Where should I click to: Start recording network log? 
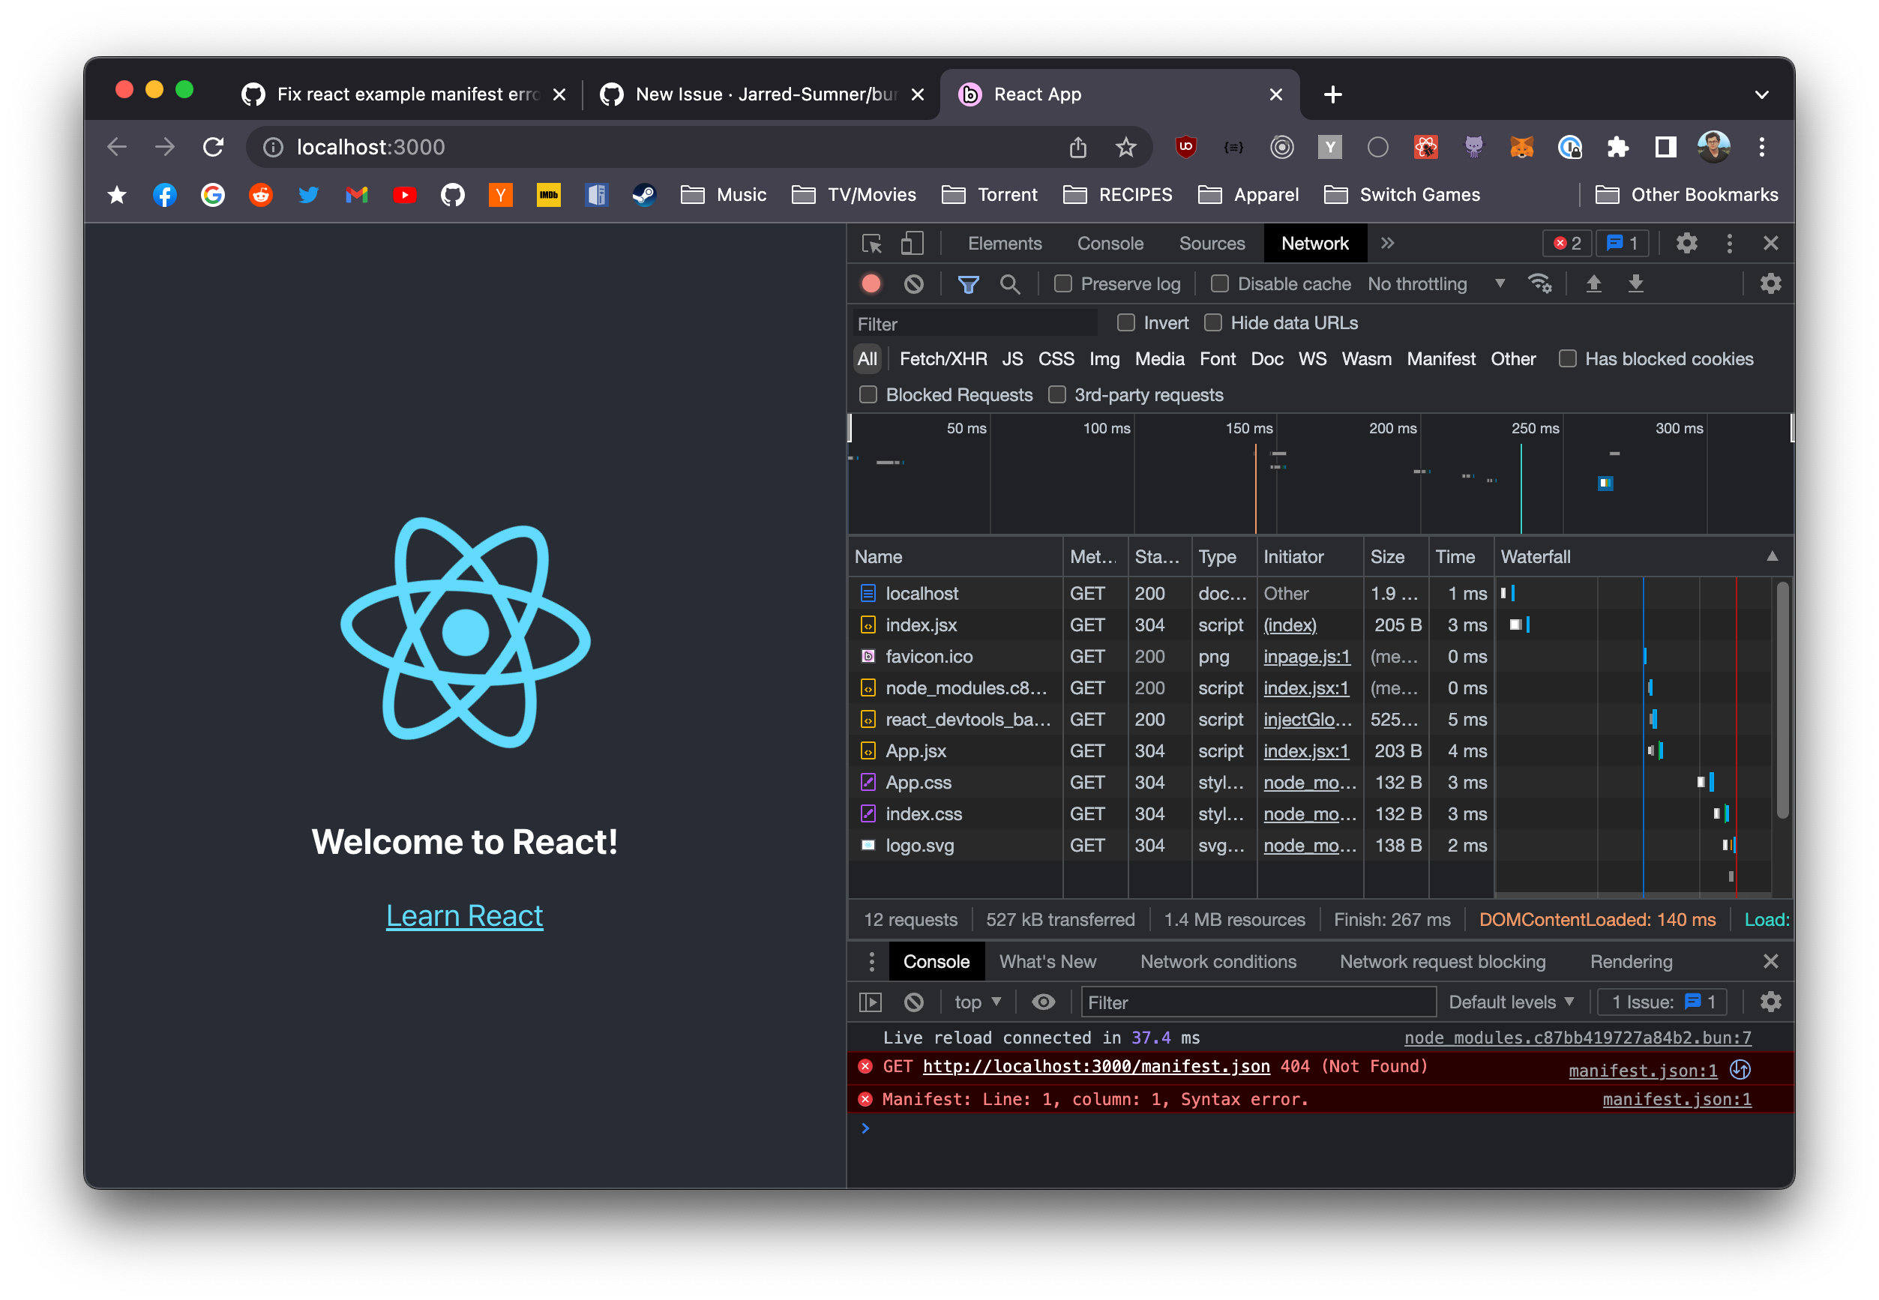871,283
